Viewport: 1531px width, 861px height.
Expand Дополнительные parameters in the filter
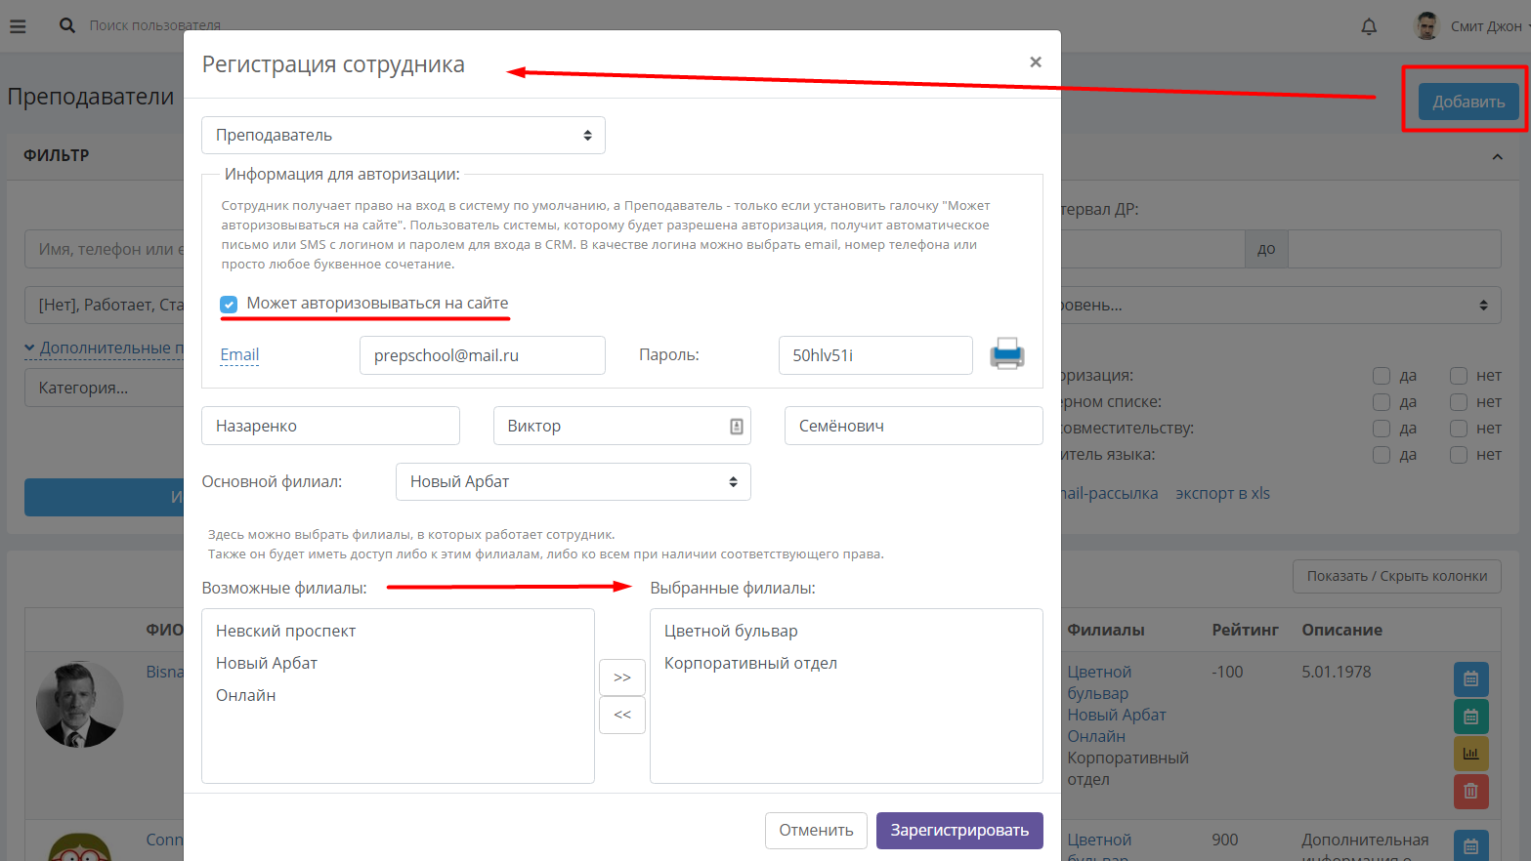(x=105, y=348)
